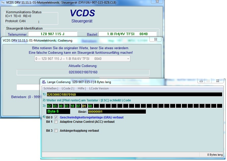Screen dimensions: 227x161
Task: Open the LCode Version menu item
Action: click(x=99, y=88)
